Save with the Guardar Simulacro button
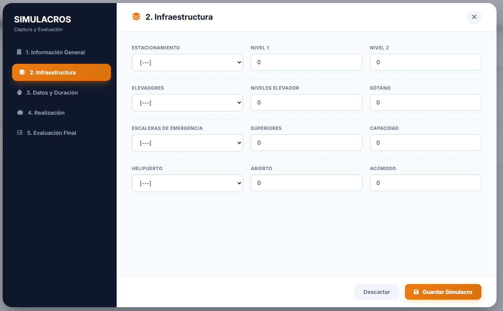The height and width of the screenshot is (311, 503). click(x=443, y=292)
